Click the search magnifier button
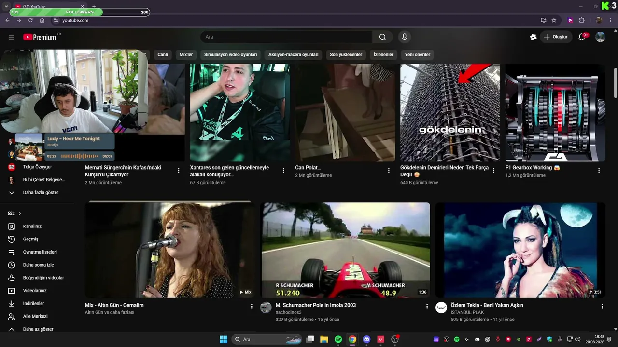The width and height of the screenshot is (618, 347). click(x=382, y=37)
